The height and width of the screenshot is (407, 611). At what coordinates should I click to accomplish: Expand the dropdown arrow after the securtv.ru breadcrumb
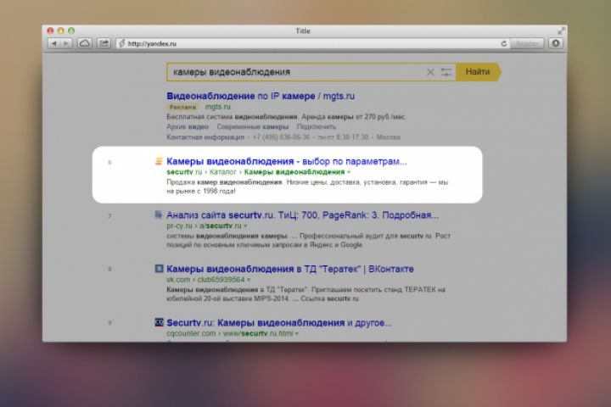pos(349,172)
